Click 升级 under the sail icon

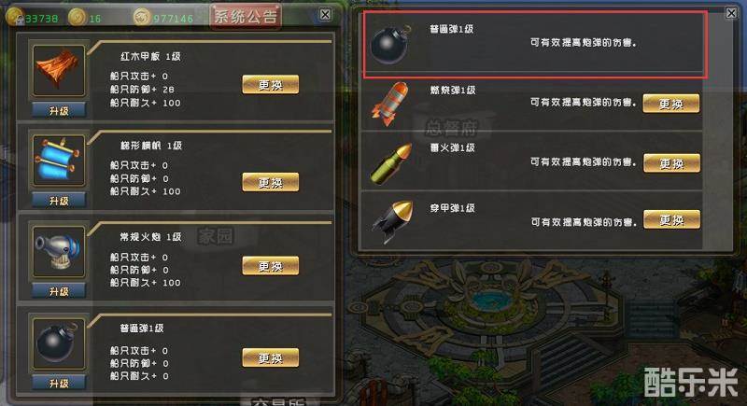point(59,201)
